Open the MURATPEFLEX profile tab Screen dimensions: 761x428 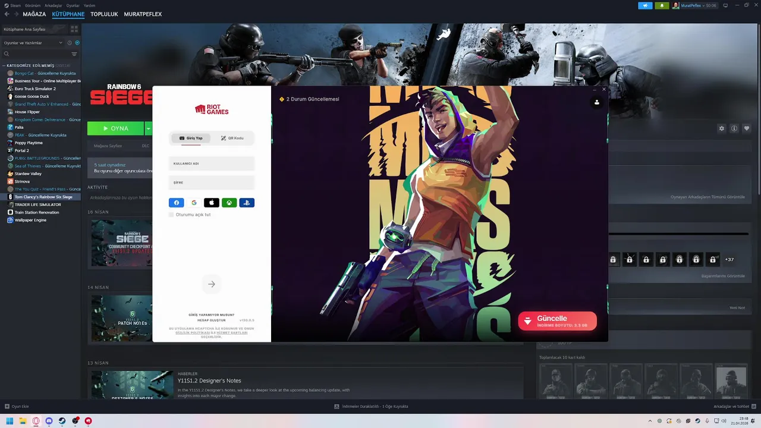[x=143, y=14]
